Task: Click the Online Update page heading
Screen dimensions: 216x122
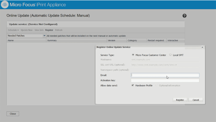Action: pyautogui.click(x=48, y=16)
